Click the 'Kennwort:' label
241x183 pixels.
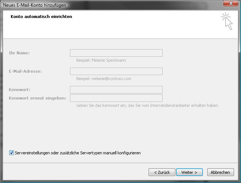(x=20, y=90)
